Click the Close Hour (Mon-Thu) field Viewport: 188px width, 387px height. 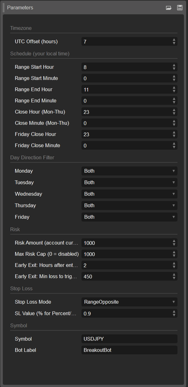(126, 112)
